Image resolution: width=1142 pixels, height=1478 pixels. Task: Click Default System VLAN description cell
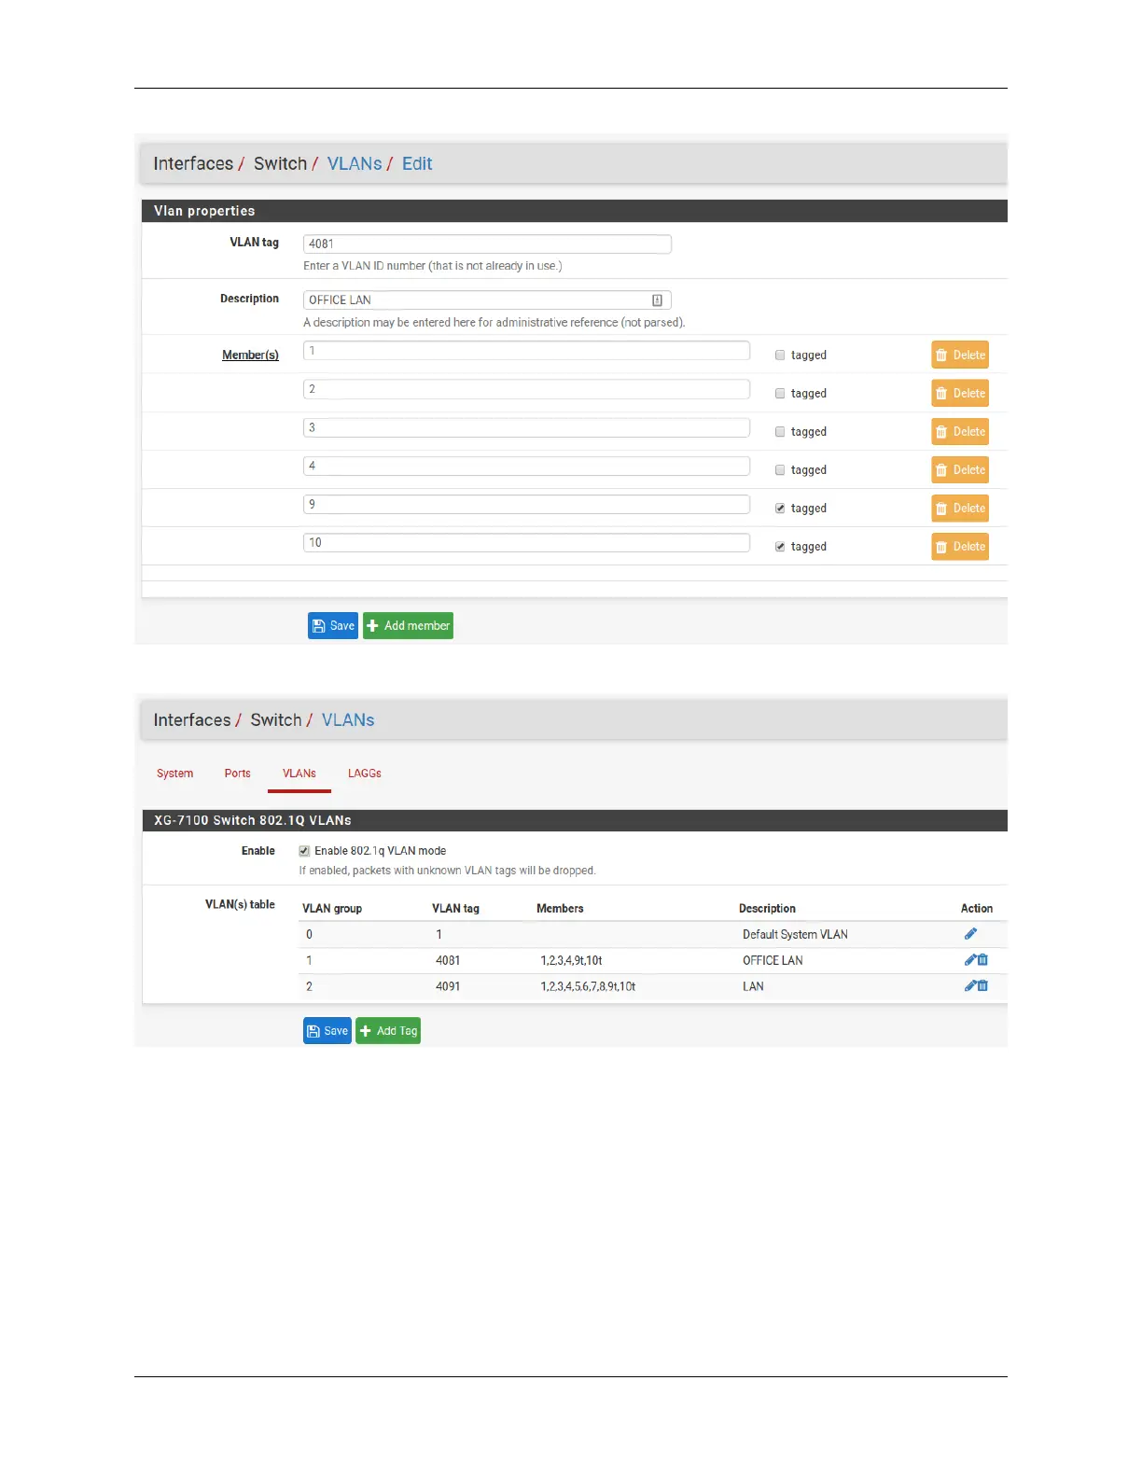point(795,934)
